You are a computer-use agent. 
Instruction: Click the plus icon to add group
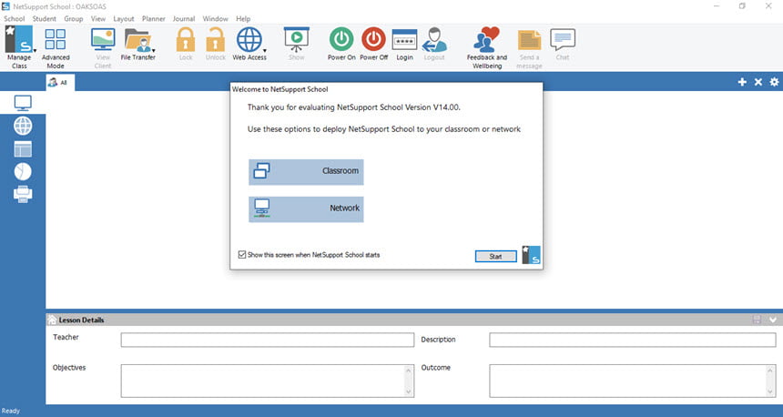[x=742, y=82]
